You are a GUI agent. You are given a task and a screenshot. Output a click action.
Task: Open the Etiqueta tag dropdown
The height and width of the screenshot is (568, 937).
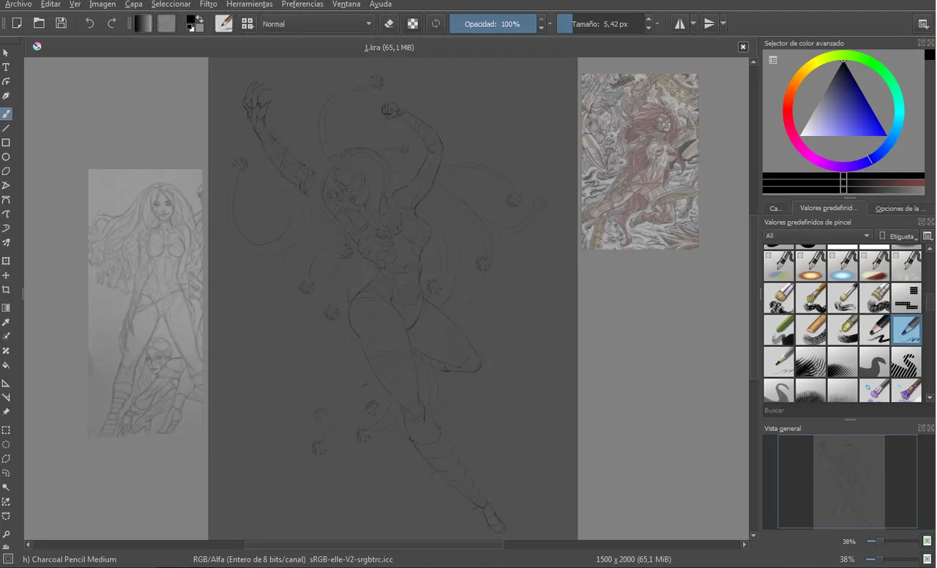[897, 236]
